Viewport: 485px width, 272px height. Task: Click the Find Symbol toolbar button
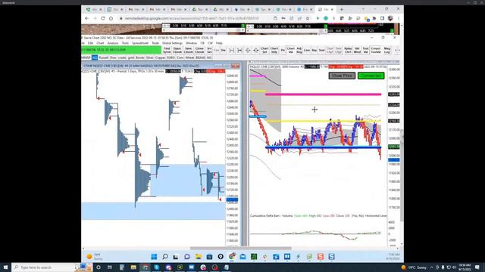(x=167, y=50)
